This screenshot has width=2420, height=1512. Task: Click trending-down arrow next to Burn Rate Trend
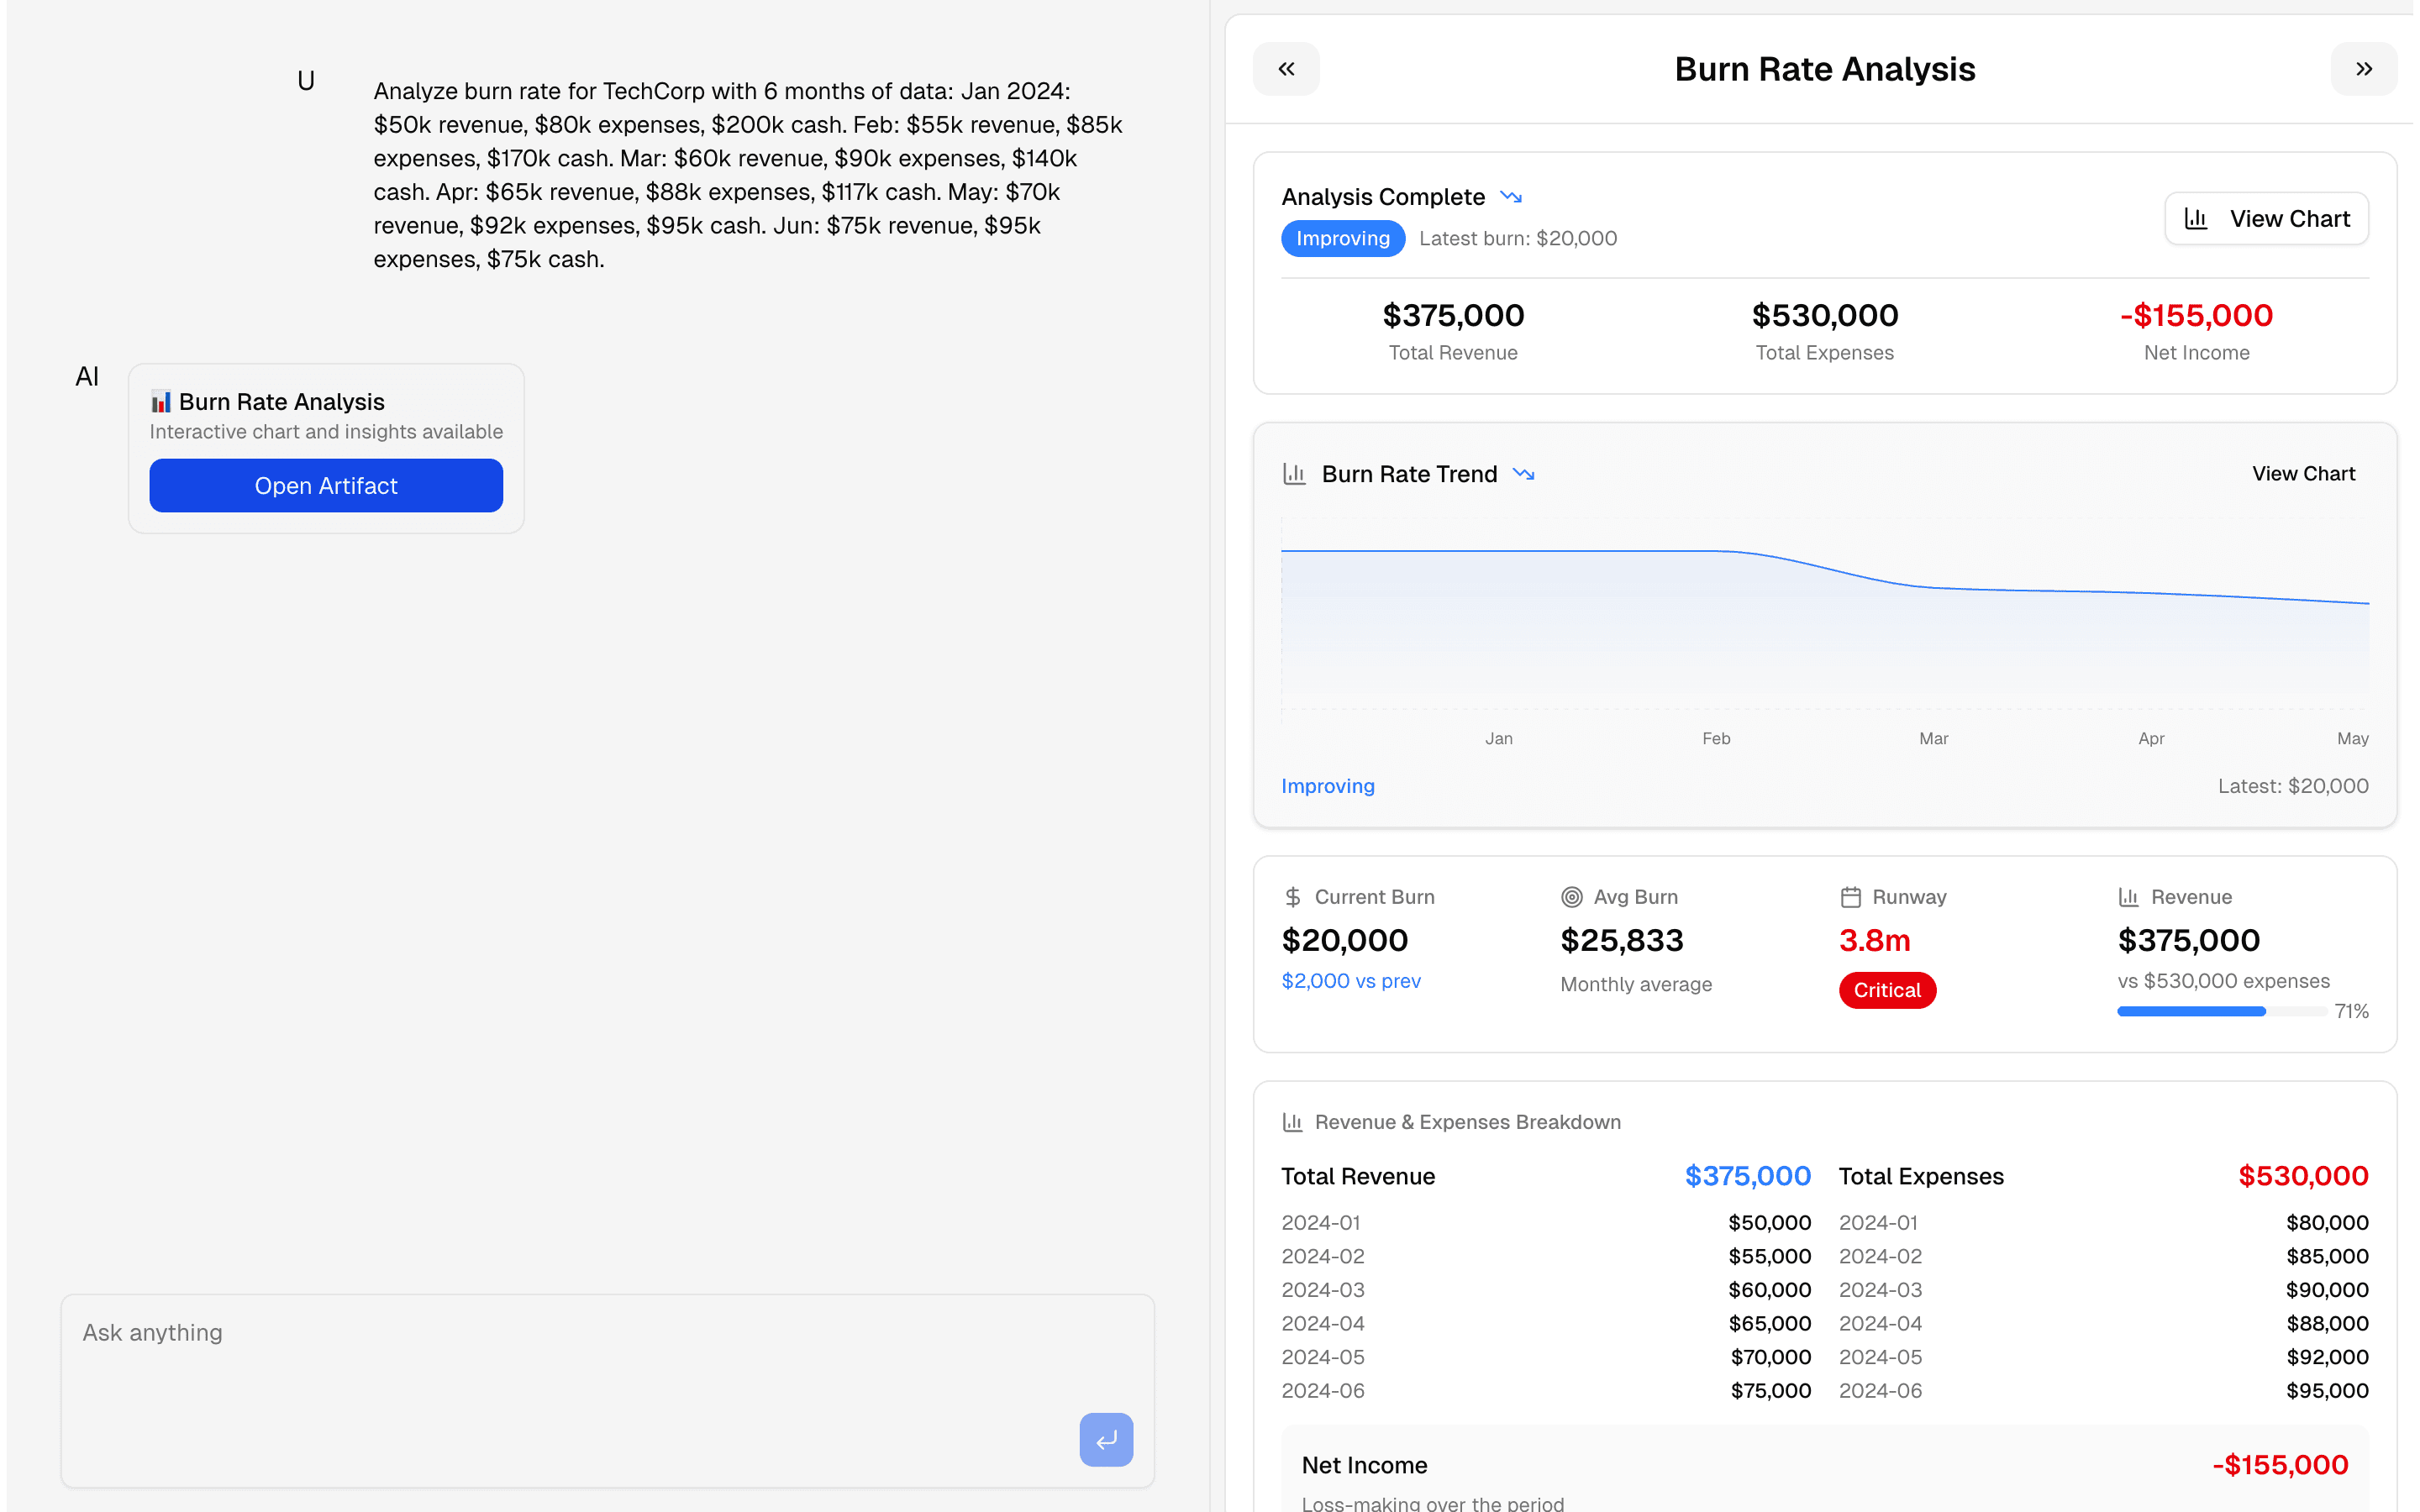[1523, 474]
